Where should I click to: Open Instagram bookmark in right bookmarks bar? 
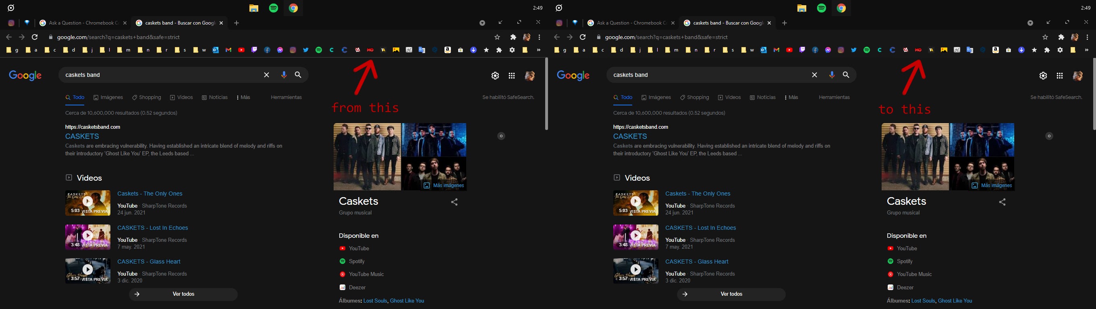(841, 50)
